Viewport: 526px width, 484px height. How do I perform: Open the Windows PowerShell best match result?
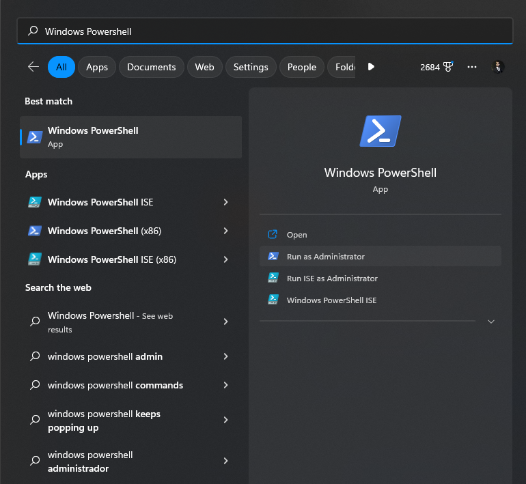pos(131,137)
